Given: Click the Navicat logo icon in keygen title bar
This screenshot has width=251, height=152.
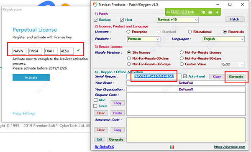Looking at the screenshot, I should tap(95, 5).
